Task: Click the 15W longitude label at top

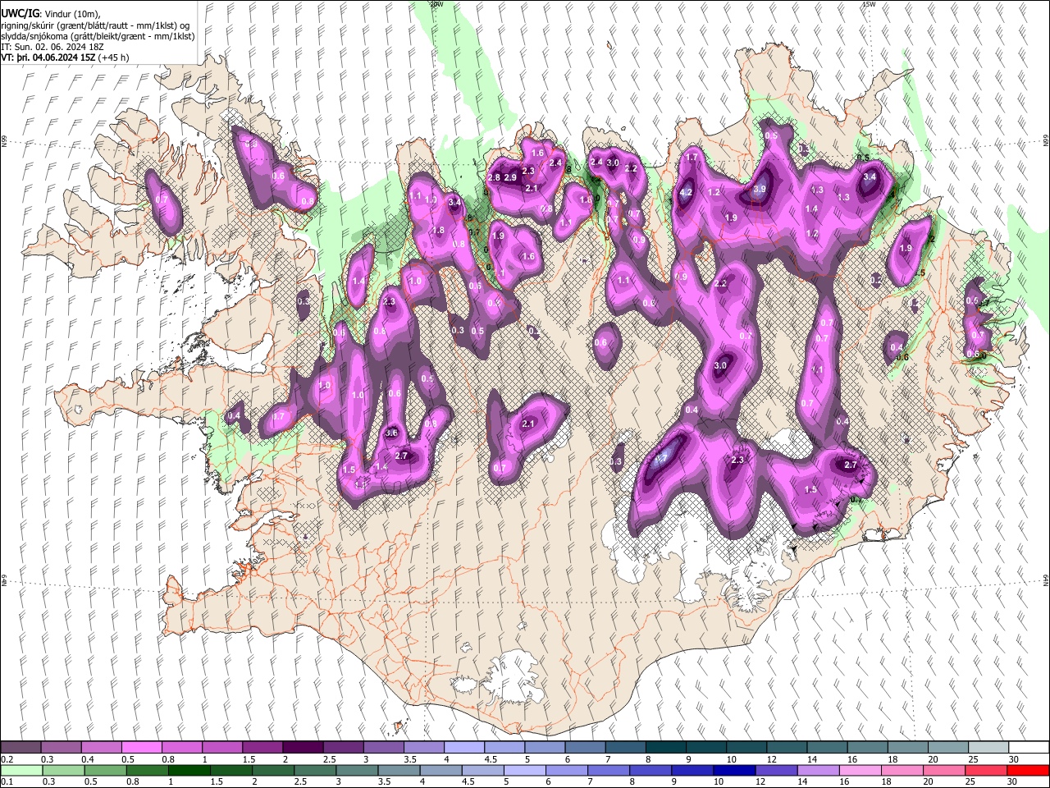Action: (869, 4)
